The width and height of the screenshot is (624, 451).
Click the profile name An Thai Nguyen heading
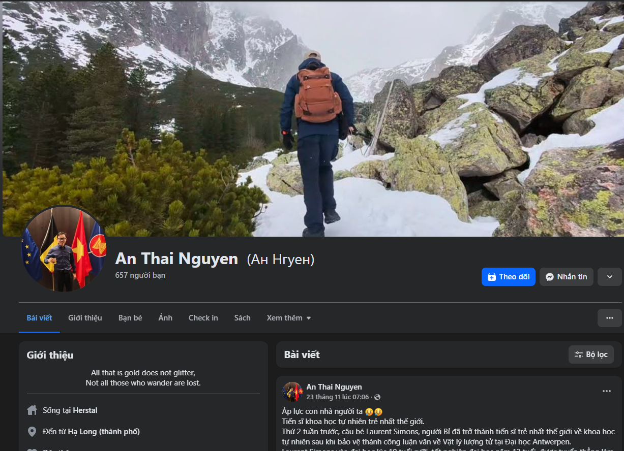pos(176,259)
